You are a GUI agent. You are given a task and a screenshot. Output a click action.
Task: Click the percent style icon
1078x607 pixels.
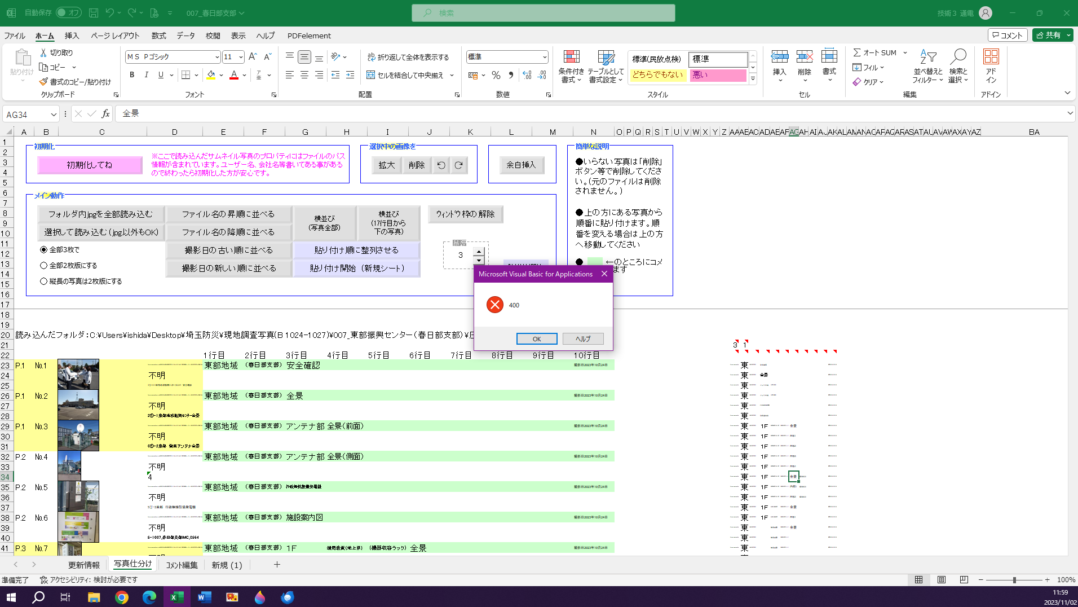[x=496, y=75]
